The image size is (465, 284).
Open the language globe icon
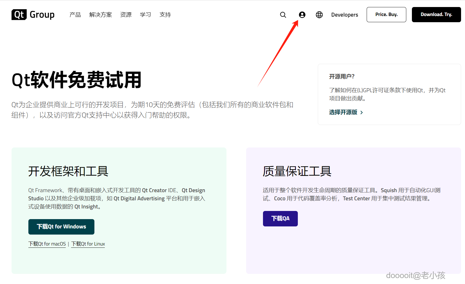319,15
